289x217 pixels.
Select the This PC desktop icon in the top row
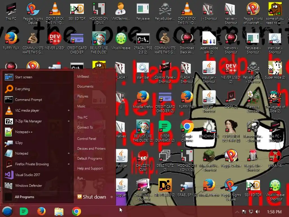click(11, 11)
